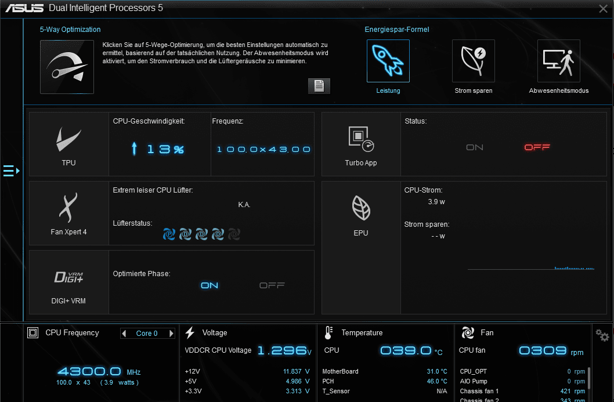Launch 5-Way Optimization speedometer icon

pyautogui.click(x=67, y=67)
